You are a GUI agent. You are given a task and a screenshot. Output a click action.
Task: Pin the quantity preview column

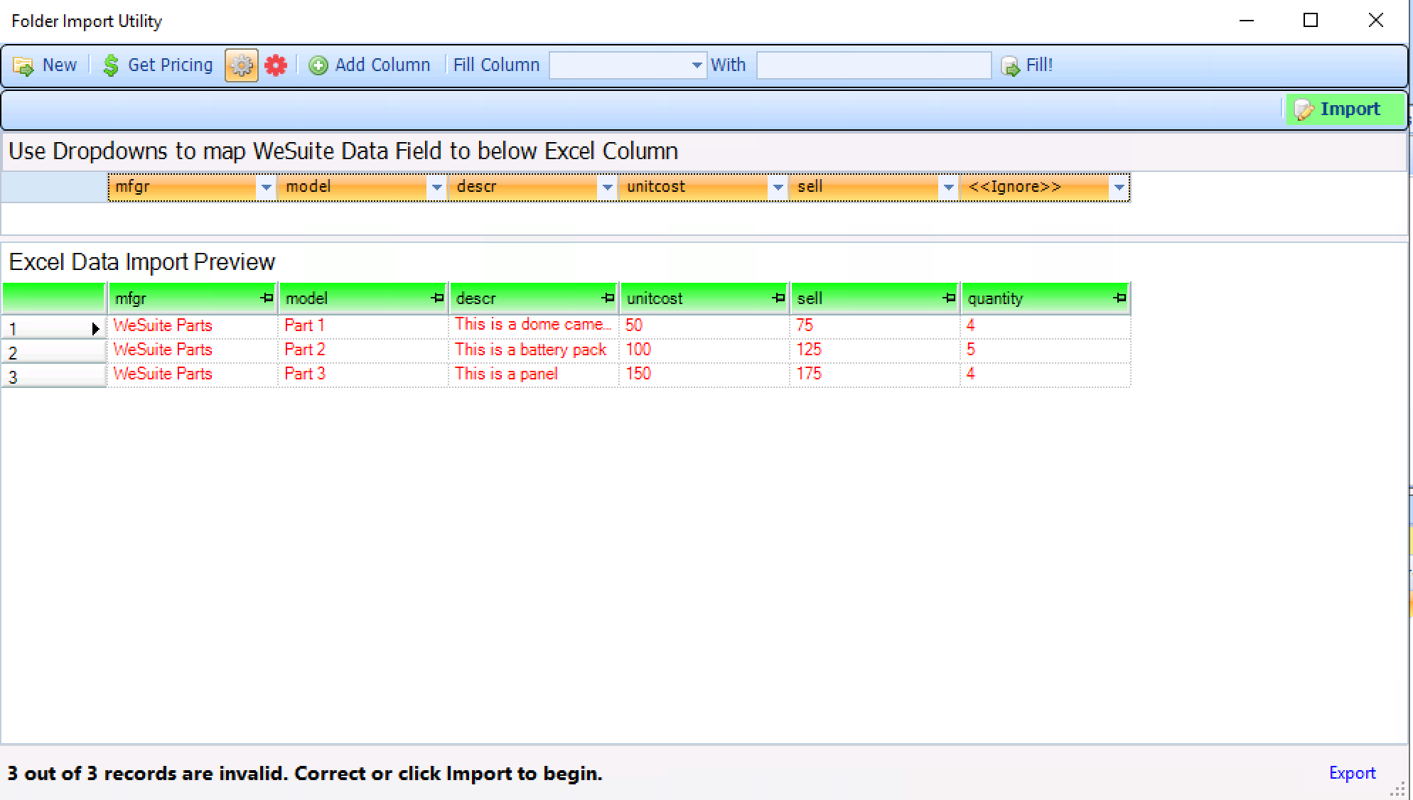point(1120,298)
